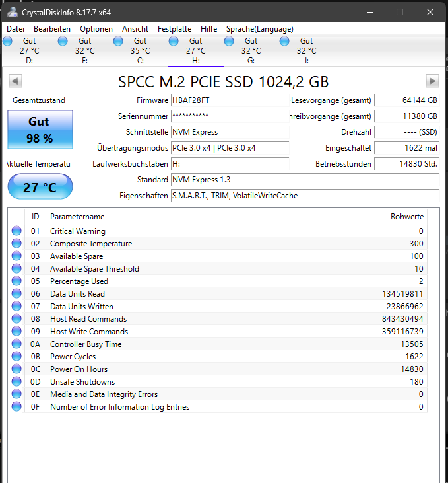
Task: Select the Percentage Used parameter name
Action: (79, 281)
